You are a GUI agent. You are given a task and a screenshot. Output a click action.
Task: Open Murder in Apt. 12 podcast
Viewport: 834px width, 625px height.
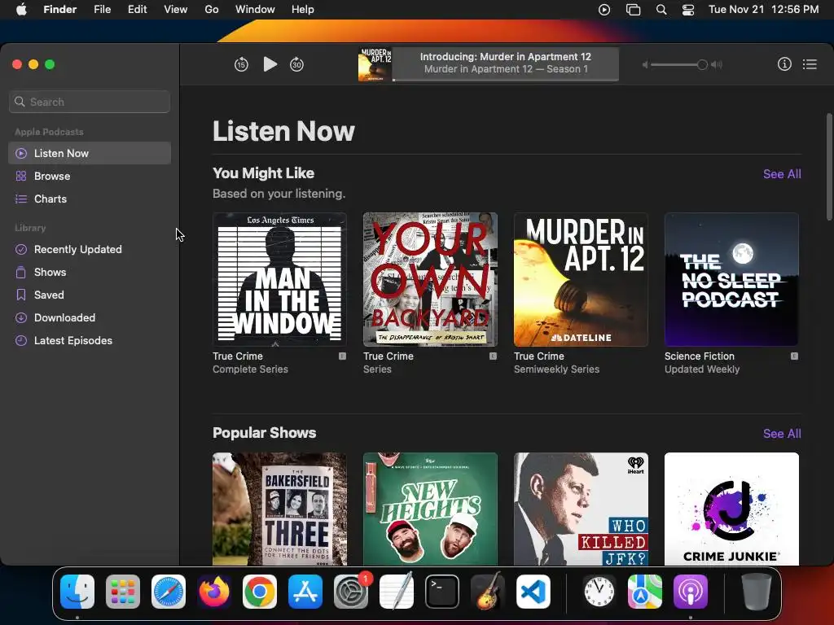coord(581,280)
